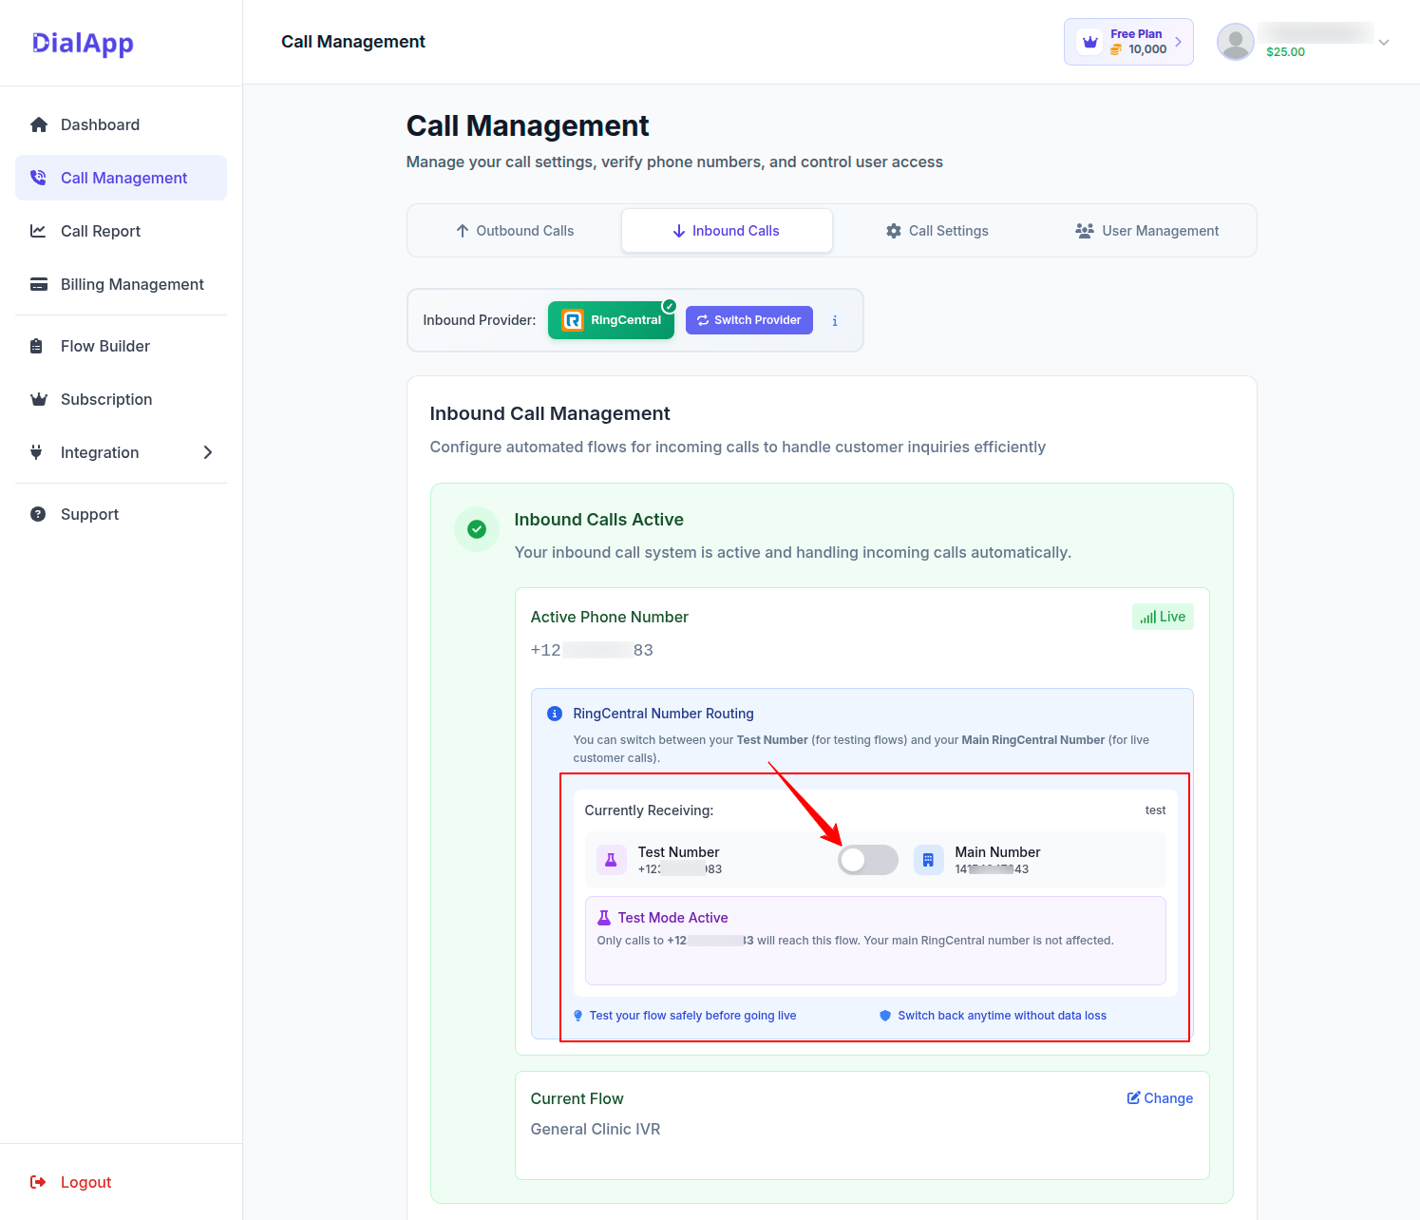This screenshot has width=1420, height=1220.
Task: Click the user avatar icon in header
Action: click(x=1235, y=42)
